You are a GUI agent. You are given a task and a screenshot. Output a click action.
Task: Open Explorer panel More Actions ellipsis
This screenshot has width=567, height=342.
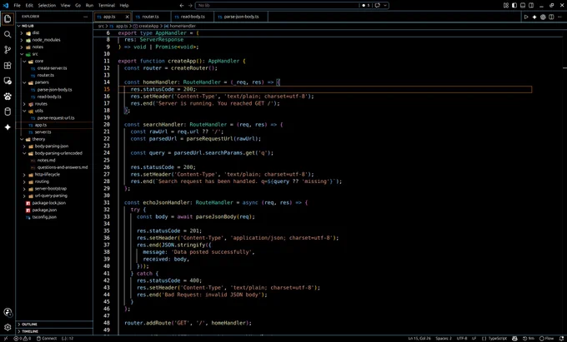click(x=86, y=17)
